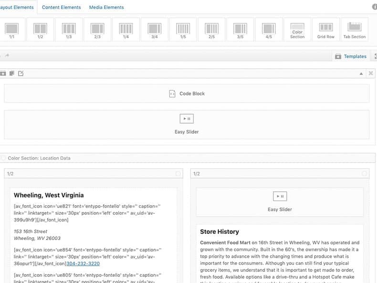
Task: Add a Color Section element
Action: [297, 30]
